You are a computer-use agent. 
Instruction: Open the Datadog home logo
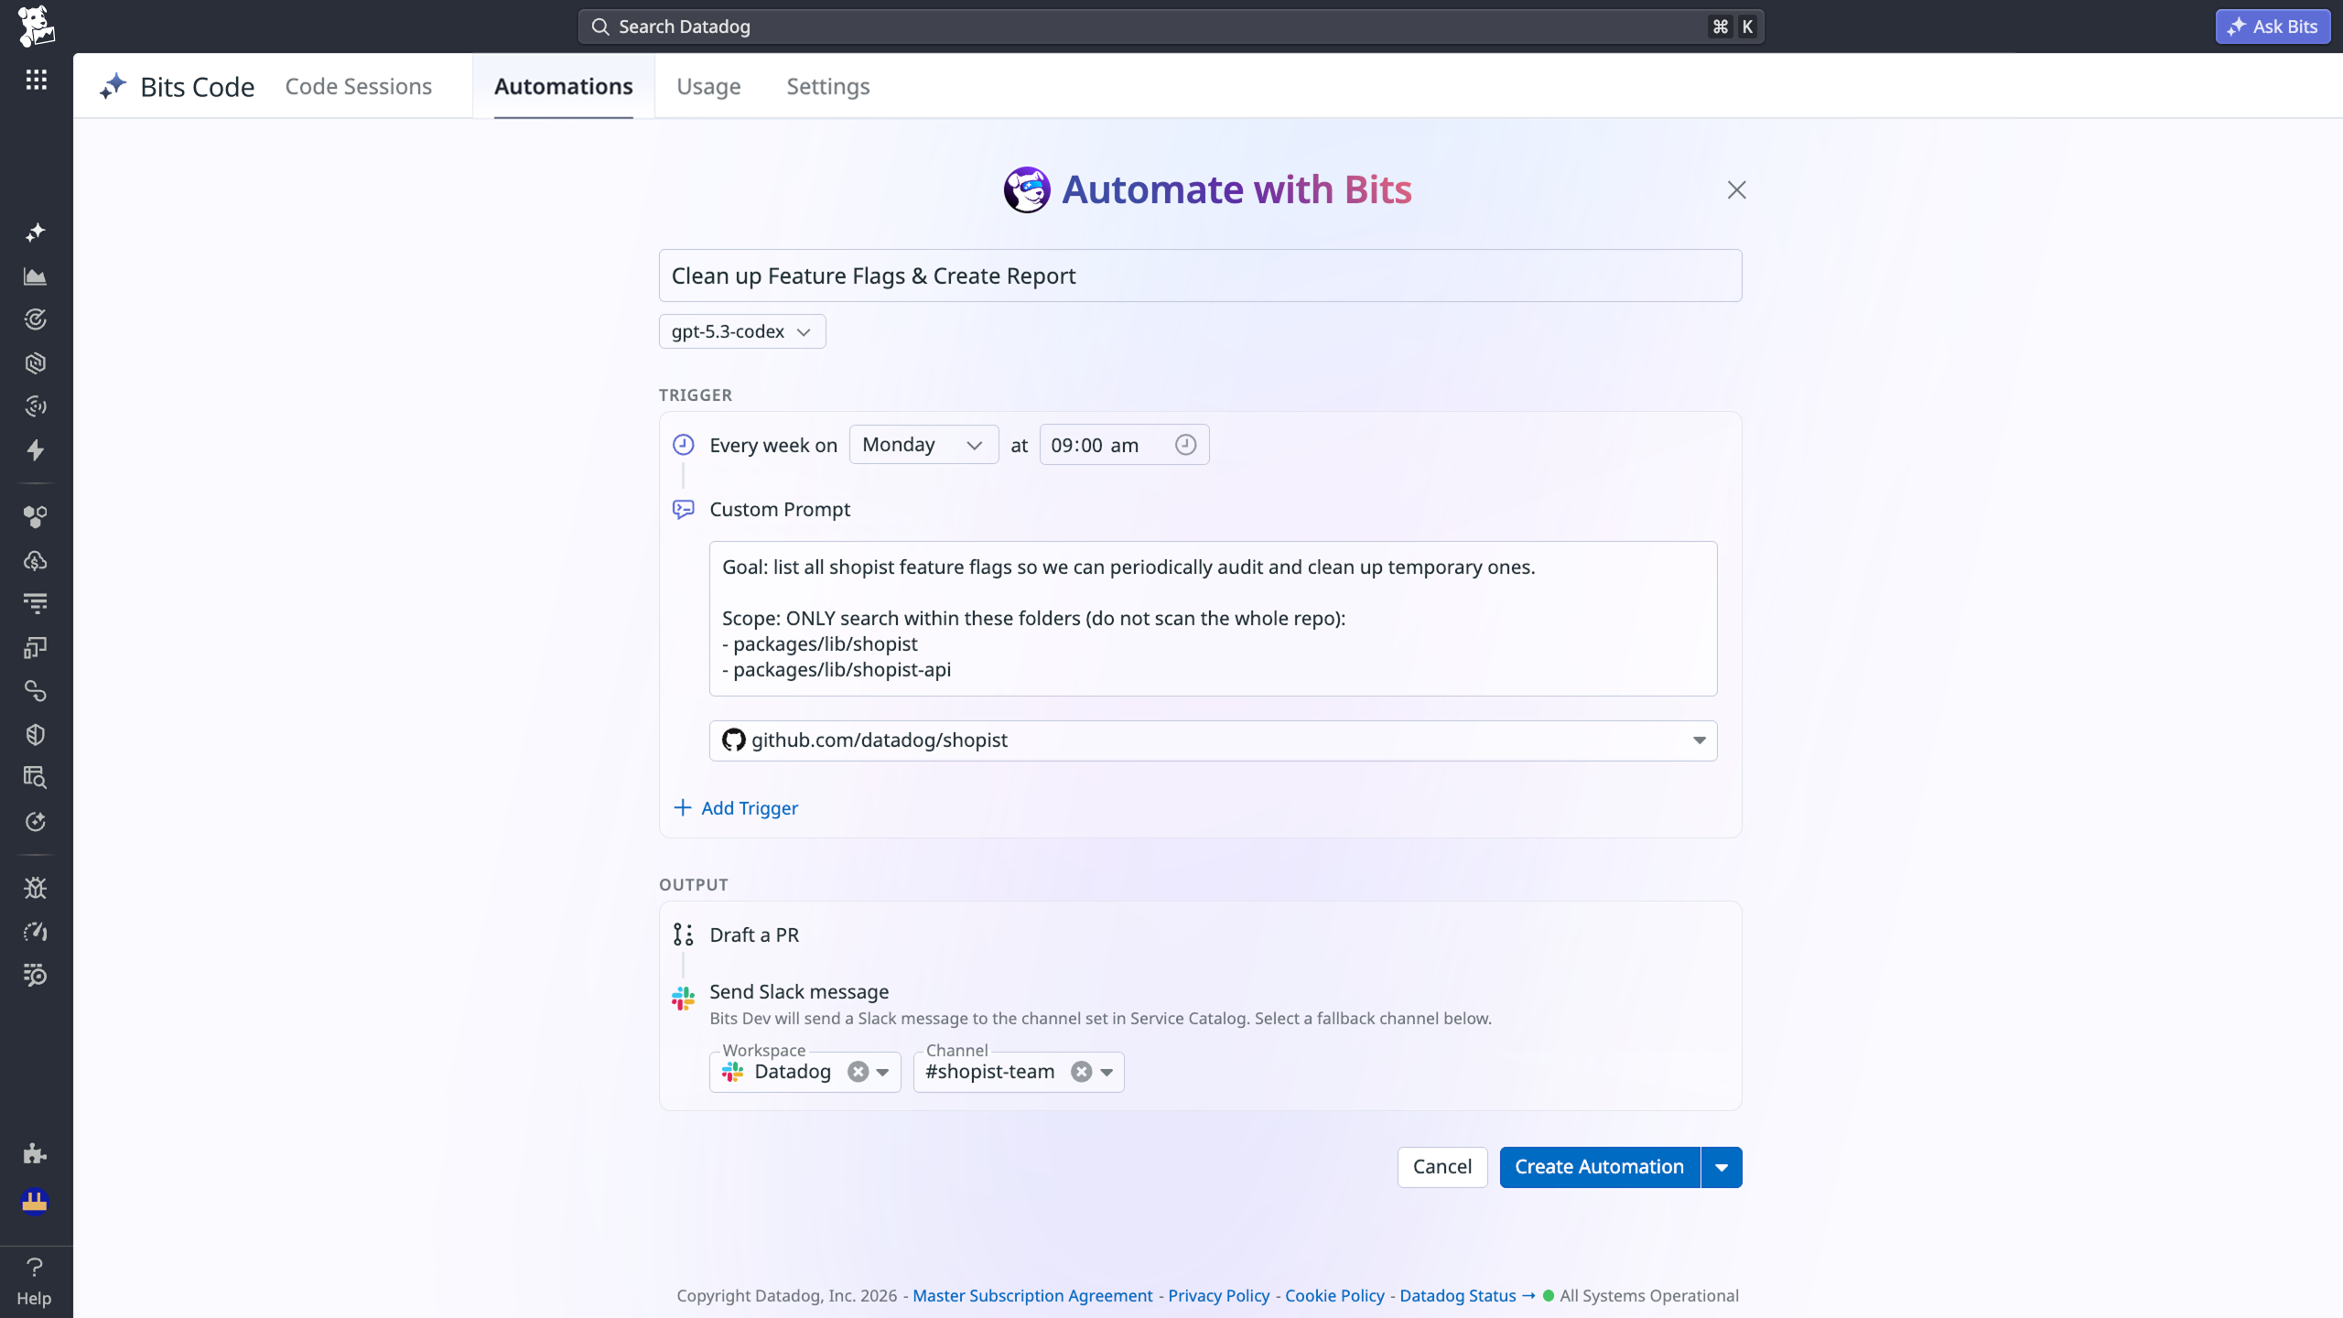click(36, 26)
